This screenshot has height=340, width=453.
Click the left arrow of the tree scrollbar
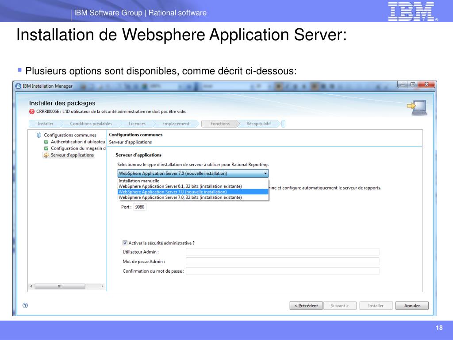[x=31, y=286]
